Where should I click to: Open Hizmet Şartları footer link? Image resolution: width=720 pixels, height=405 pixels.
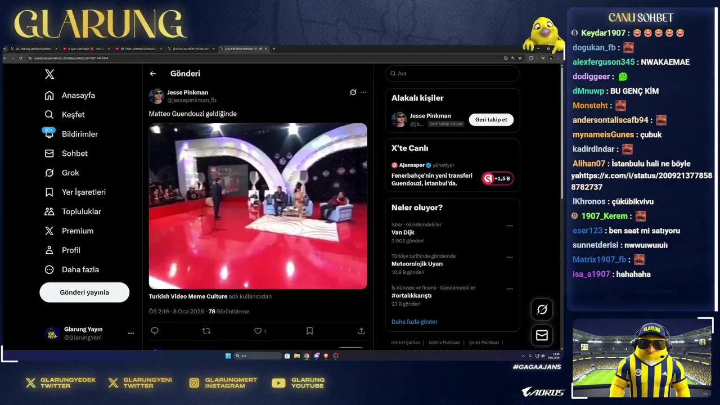pyautogui.click(x=406, y=343)
